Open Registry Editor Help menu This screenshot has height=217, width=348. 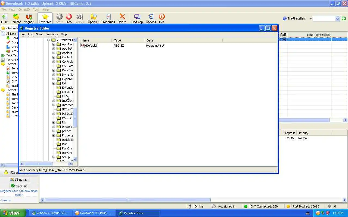[64, 34]
